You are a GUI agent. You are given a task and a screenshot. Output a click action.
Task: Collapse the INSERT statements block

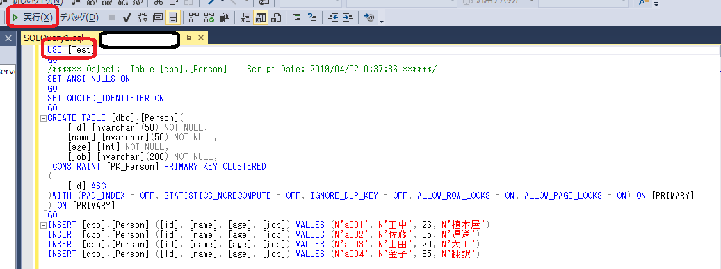[x=43, y=225]
